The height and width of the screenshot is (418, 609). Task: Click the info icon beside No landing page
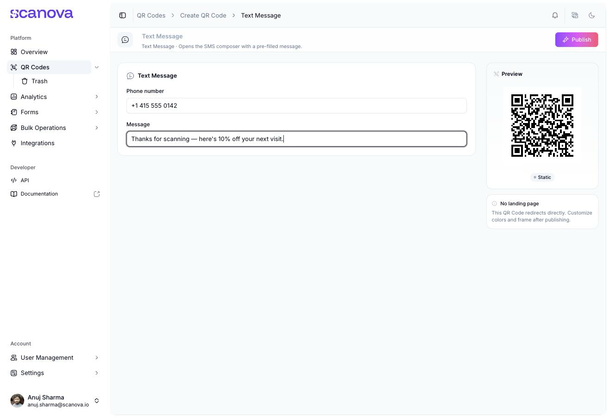[x=494, y=203]
